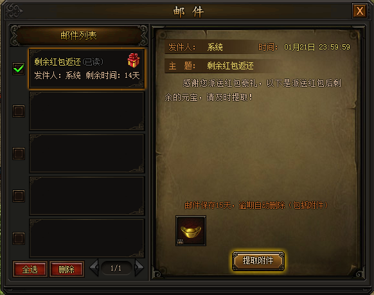
Task: Close the mail window with X
Action: tap(360, 11)
